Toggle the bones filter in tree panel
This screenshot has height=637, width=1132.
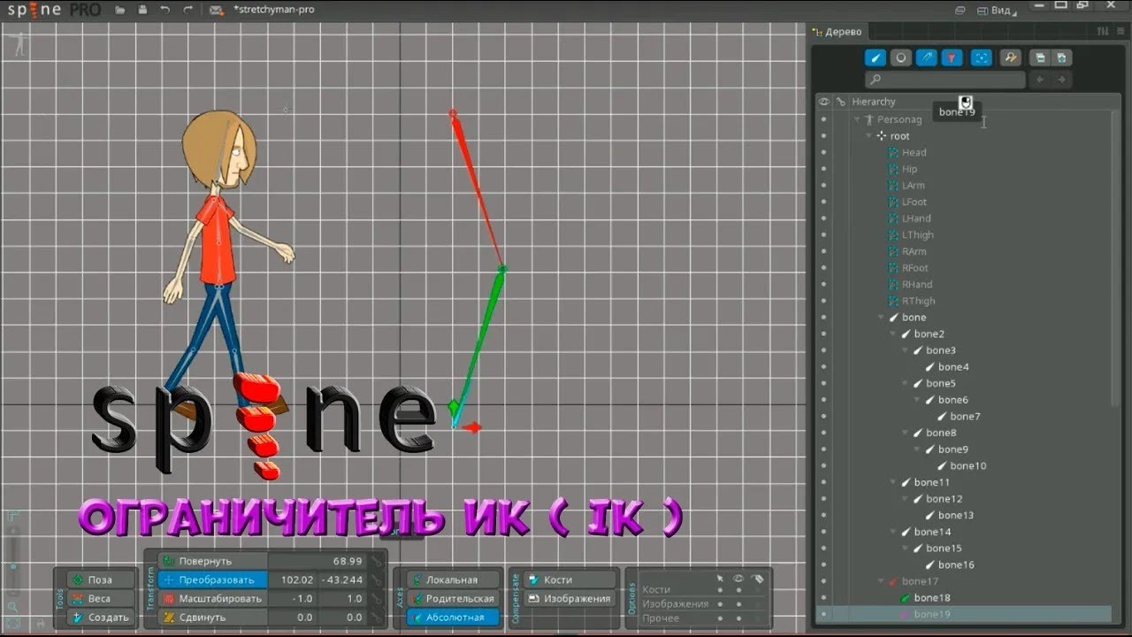pyautogui.click(x=875, y=58)
